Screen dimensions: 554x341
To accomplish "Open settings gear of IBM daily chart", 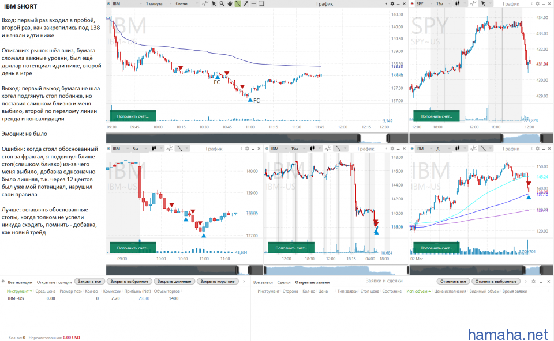I will pos(537,149).
